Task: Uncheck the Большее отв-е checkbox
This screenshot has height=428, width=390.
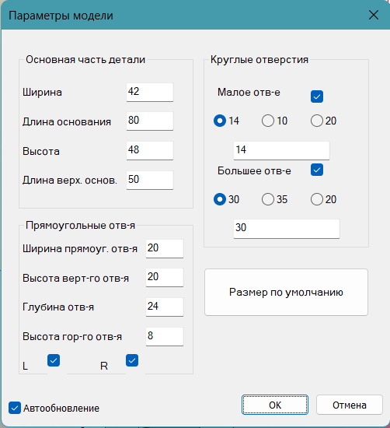Action: tap(317, 170)
